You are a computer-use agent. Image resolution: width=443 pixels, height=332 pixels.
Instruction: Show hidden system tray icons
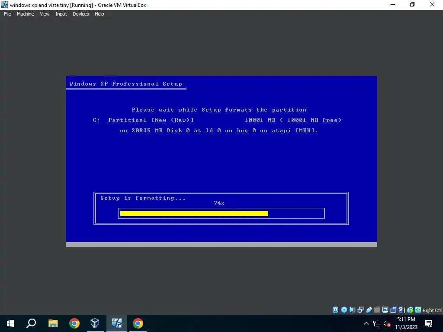[x=366, y=323]
